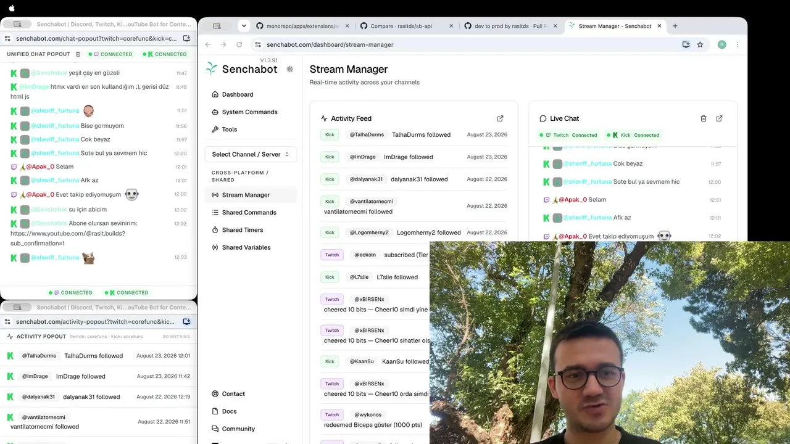This screenshot has width=790, height=444.
Task: Expand the Select Channel / Server dropdown
Action: 251,154
